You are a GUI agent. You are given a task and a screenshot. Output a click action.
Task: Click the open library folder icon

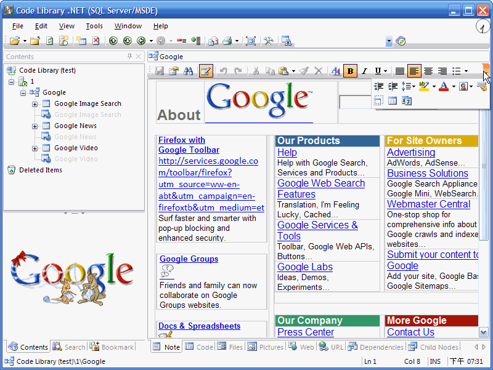tap(14, 41)
